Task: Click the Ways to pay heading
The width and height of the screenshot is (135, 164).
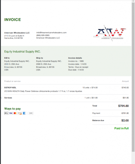Action: coord(12,109)
